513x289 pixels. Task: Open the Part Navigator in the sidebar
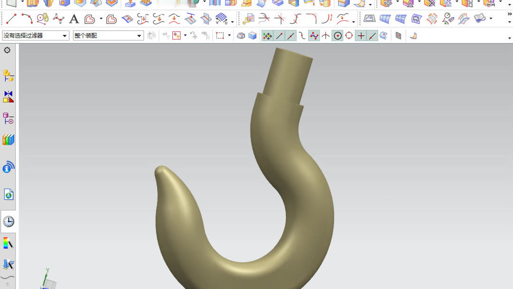(8, 119)
